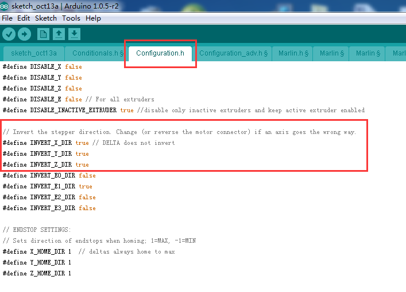Click 'true' on the INVERT_X_DIR line
This screenshot has width=406, height=292.
tap(82, 143)
